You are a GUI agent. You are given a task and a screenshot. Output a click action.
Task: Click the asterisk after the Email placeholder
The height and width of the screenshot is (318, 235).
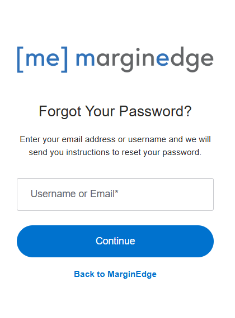click(x=116, y=192)
